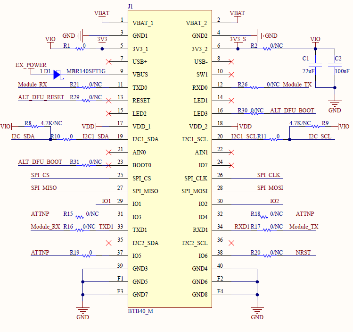The width and height of the screenshot is (353, 332).
Task: Select the 22uF capacitor value text
Action: 308,71
